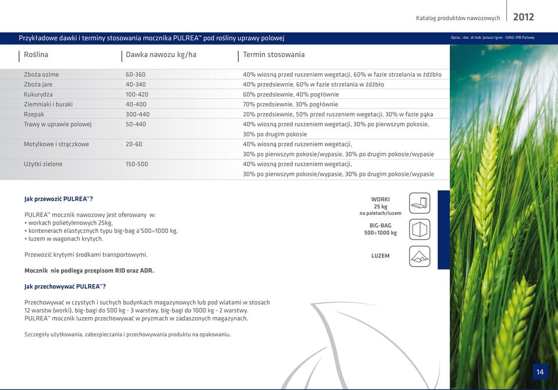This screenshot has height=390, width=558.
Task: Select 'Motylkowe i strączkowe' row label
Action: [x=56, y=144]
